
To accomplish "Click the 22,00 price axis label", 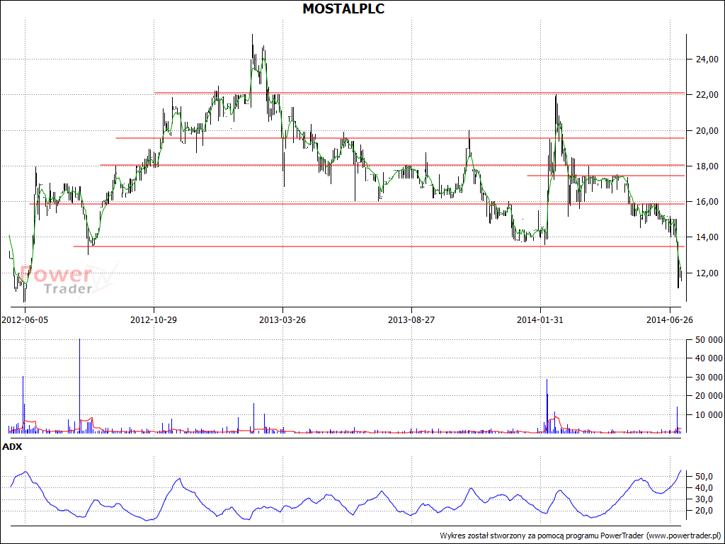I will tap(707, 95).
